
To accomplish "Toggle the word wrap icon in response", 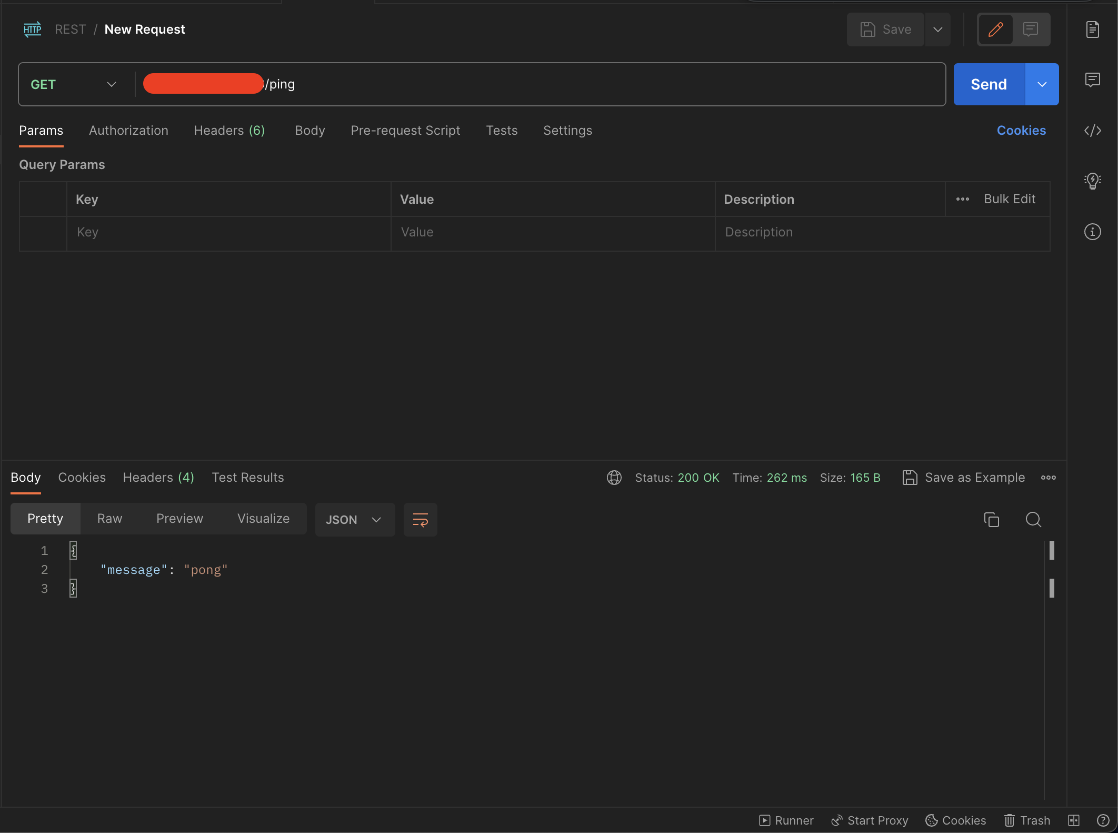I will pyautogui.click(x=421, y=518).
